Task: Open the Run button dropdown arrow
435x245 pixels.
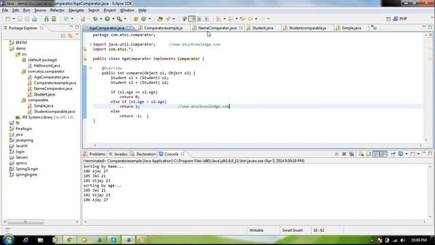Action: click(113, 19)
